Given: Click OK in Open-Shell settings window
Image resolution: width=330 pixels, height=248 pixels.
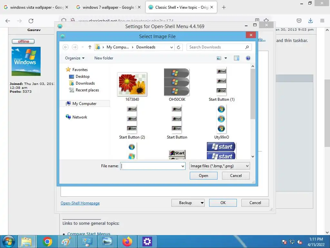Looking at the screenshot, I should click(x=223, y=203).
